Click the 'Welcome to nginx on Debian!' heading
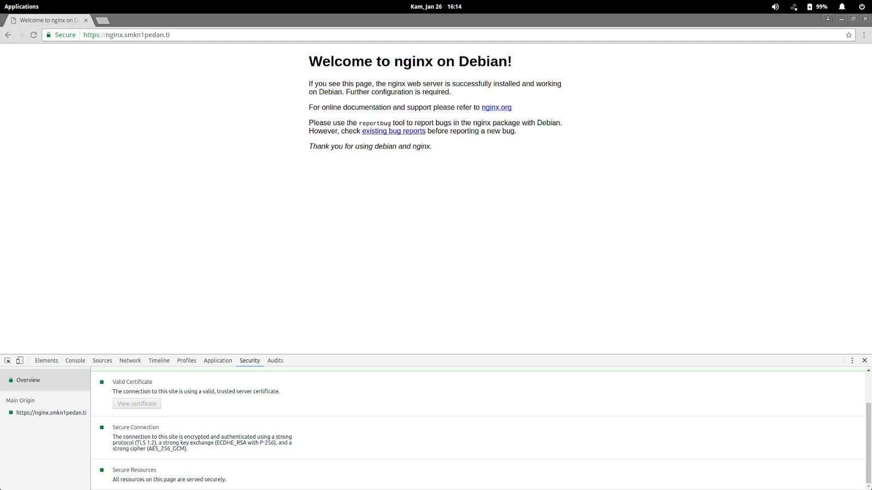 click(410, 62)
